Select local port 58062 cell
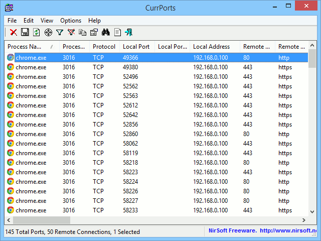Image resolution: width=321 pixels, height=241 pixels. 130,144
